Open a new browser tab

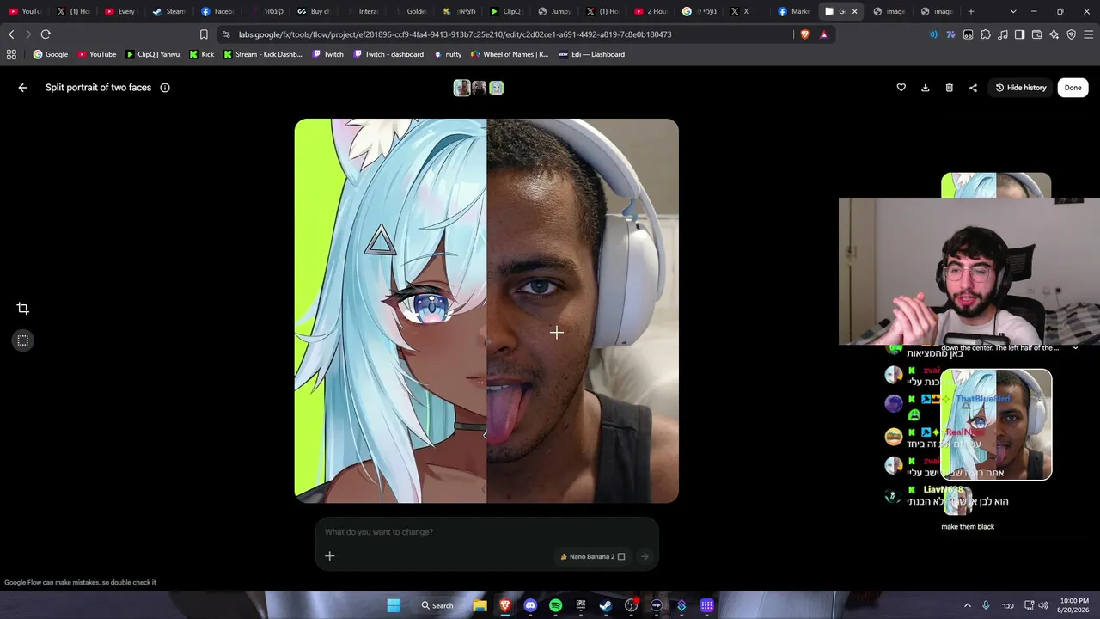pyautogui.click(x=971, y=12)
